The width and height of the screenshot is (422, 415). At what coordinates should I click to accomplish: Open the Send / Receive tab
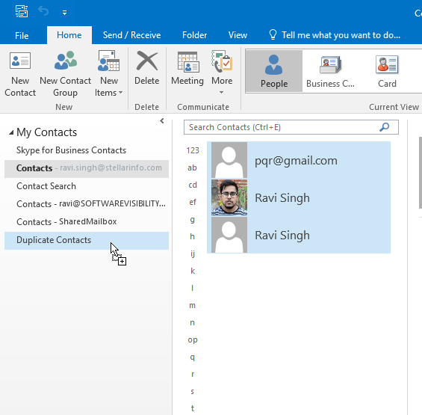pos(131,35)
